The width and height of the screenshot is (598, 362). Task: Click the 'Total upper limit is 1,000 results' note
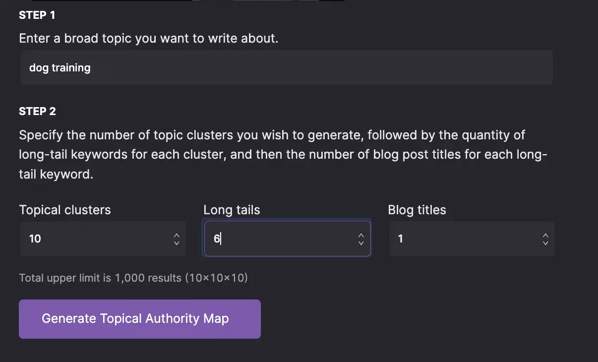pos(133,278)
